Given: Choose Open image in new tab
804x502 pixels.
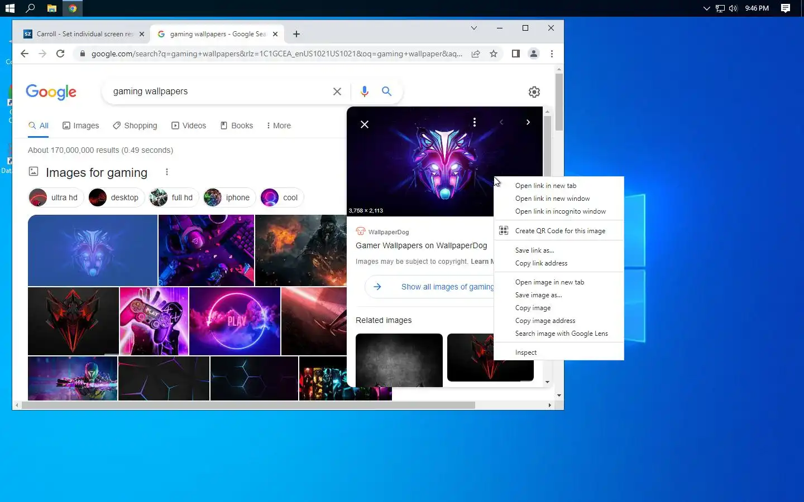Looking at the screenshot, I should (x=559, y=282).
